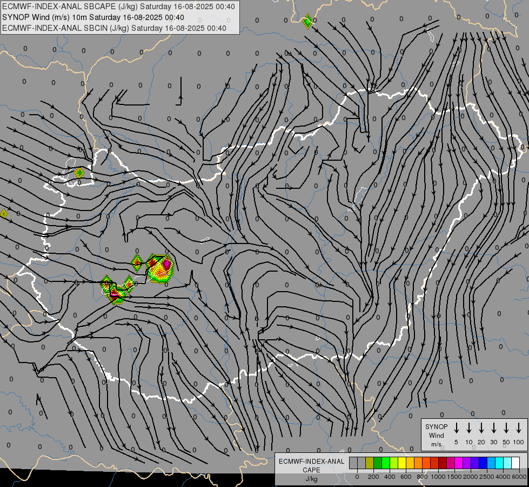This screenshot has height=487, width=529.
Task: Select the red swatch left of 1000
Action: [435, 463]
